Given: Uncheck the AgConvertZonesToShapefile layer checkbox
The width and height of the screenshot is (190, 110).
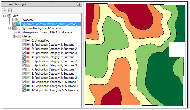Looking at the screenshot, I should click(x=14, y=24).
